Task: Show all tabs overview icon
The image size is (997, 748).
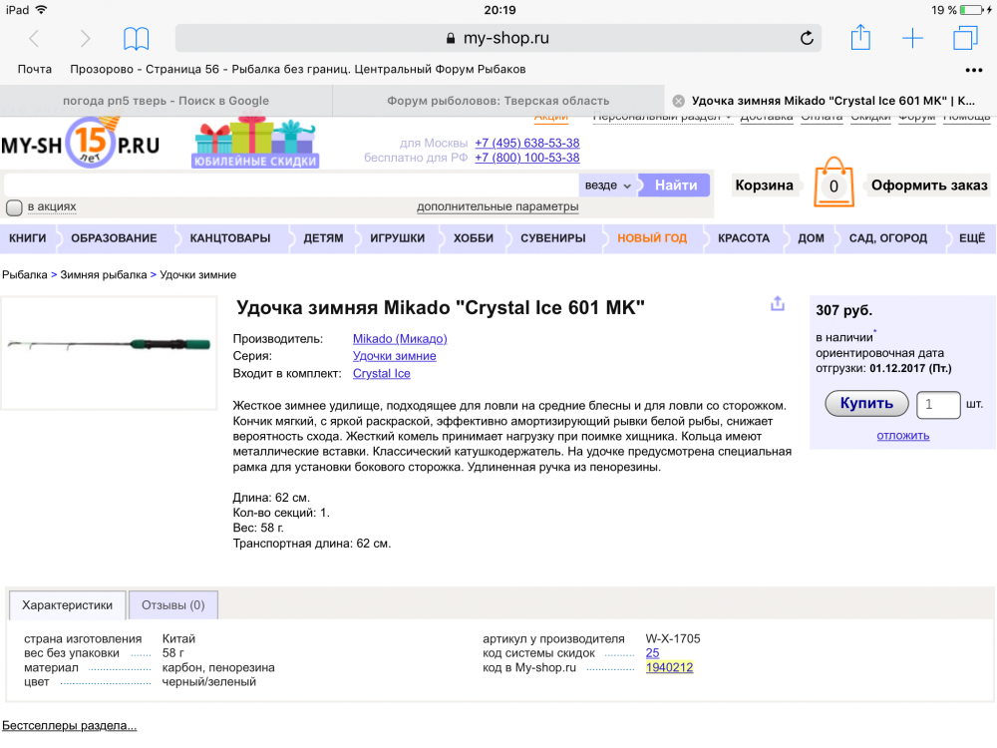Action: (965, 38)
